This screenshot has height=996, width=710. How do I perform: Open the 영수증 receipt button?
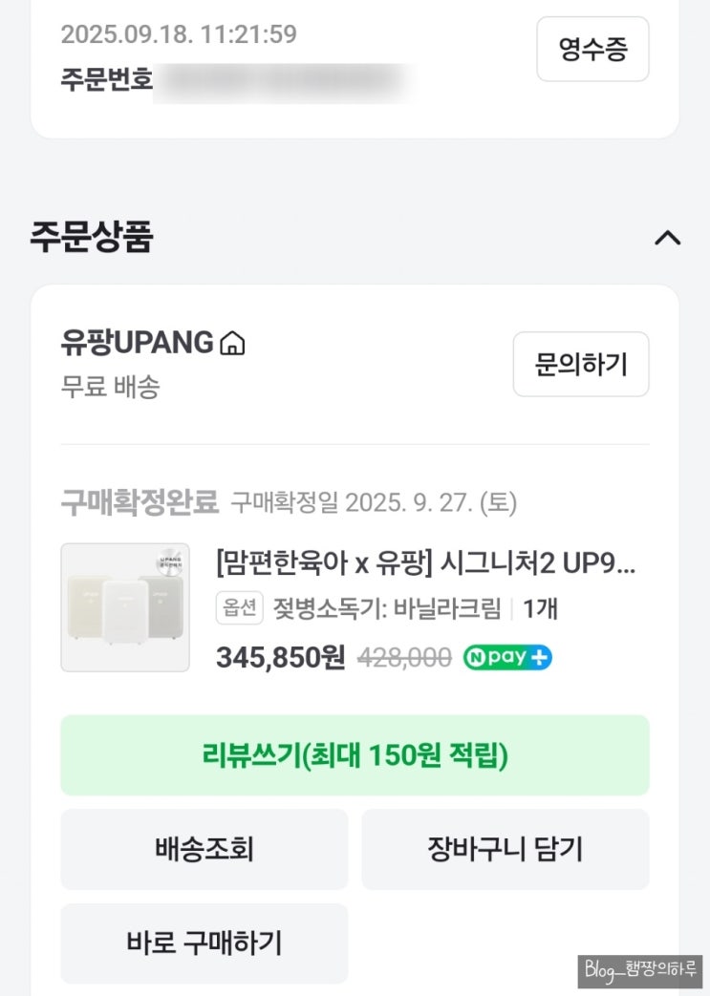(592, 50)
